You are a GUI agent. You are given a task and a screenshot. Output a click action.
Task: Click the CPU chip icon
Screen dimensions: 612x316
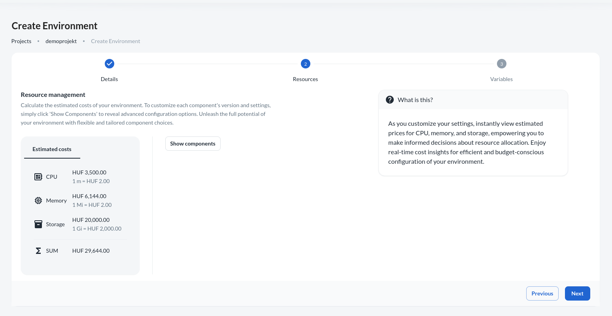coord(38,177)
